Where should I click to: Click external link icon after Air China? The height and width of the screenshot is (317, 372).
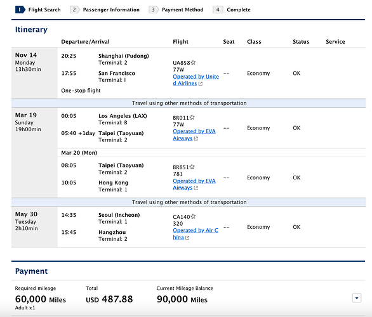coord(187,238)
